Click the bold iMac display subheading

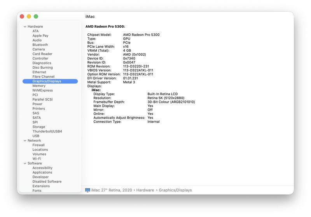96,90
